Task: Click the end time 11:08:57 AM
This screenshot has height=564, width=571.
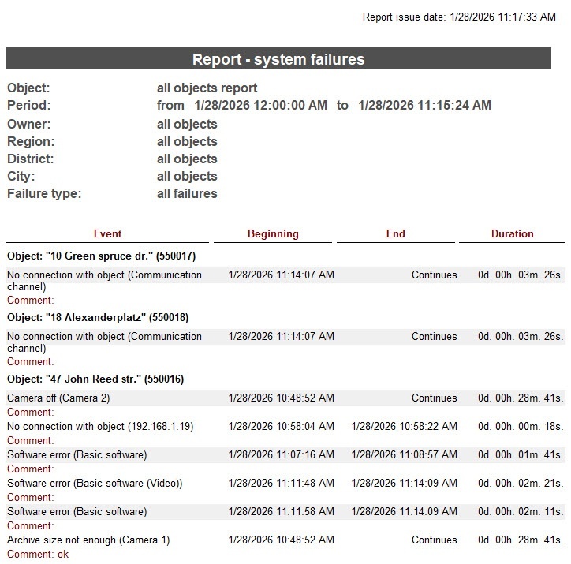Action: [404, 455]
